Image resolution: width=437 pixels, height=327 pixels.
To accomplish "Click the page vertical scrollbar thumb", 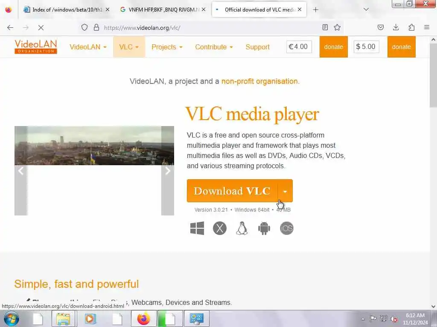I will tap(434, 76).
